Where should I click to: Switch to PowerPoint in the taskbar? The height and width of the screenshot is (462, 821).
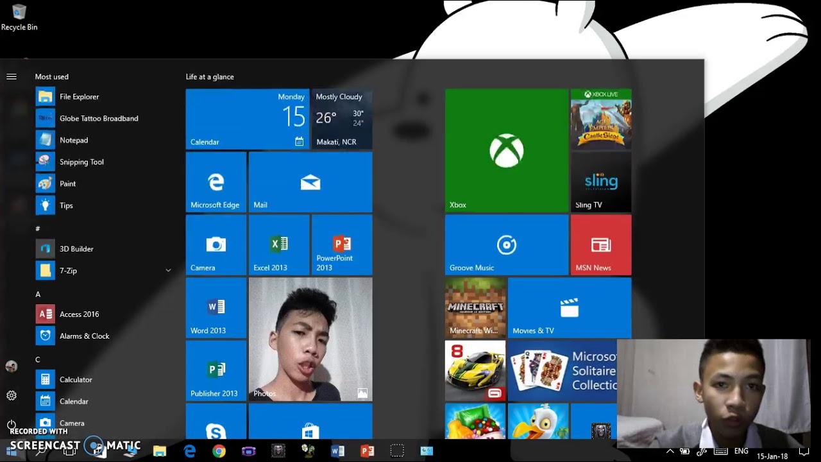pos(367,451)
